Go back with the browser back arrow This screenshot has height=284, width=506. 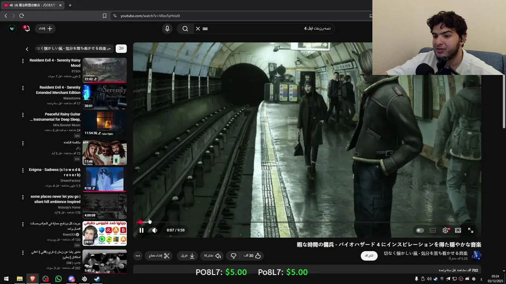[6, 16]
